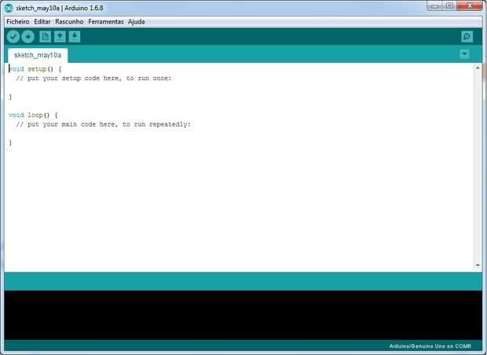Minimize the Arduino window

point(435,6)
